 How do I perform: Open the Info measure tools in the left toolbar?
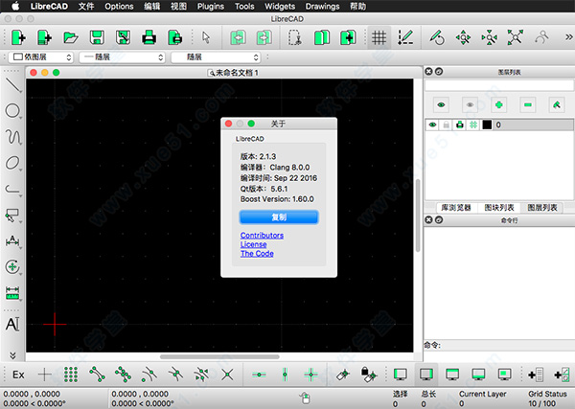[12, 293]
